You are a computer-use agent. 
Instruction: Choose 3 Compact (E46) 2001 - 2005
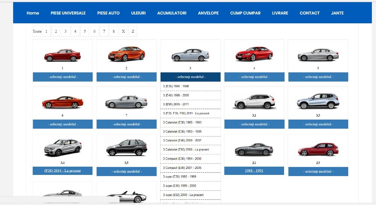pos(190,168)
